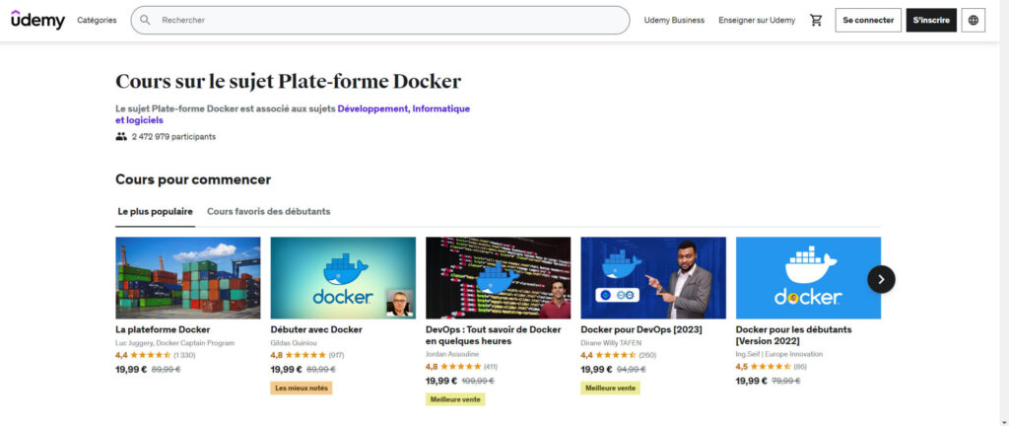Click the 4,4 rating with (1 330) reviews
This screenshot has height=426, width=1009.
pyautogui.click(x=156, y=355)
